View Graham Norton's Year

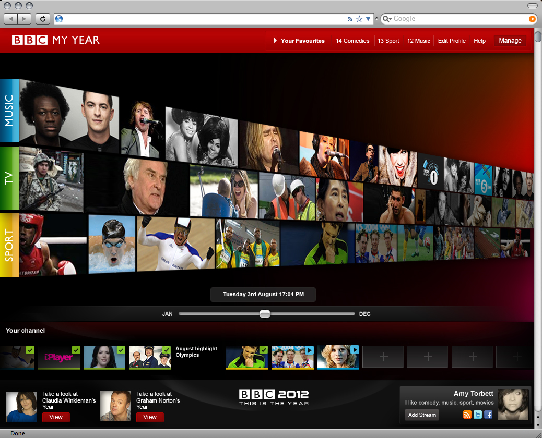click(x=150, y=417)
